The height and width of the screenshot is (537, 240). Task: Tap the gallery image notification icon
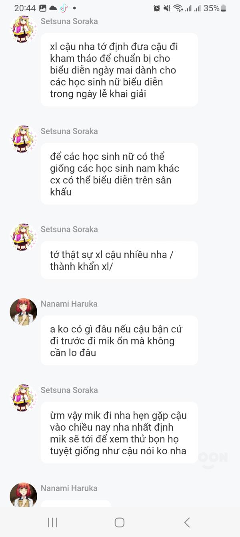pos(43,8)
